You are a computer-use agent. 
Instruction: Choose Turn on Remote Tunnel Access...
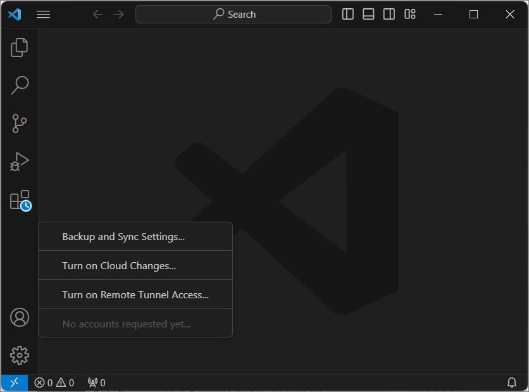click(x=135, y=294)
